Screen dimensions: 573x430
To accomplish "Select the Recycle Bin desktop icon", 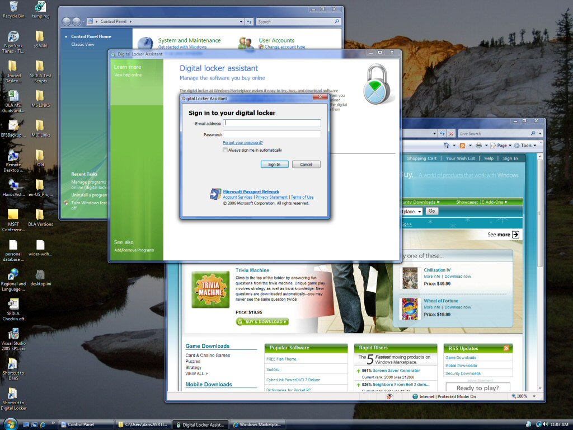I will [x=13, y=10].
